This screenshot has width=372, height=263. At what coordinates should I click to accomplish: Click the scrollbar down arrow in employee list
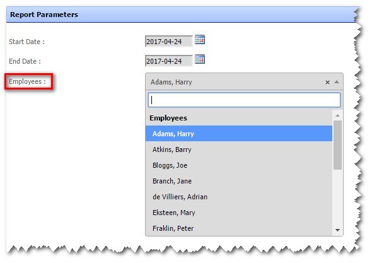tap(337, 230)
